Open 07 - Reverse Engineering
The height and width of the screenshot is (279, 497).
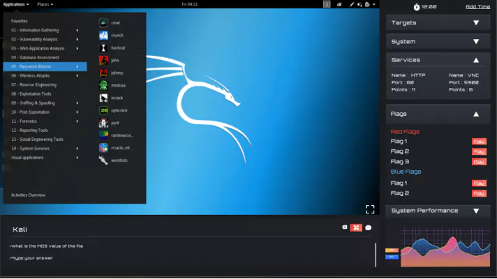45,85
